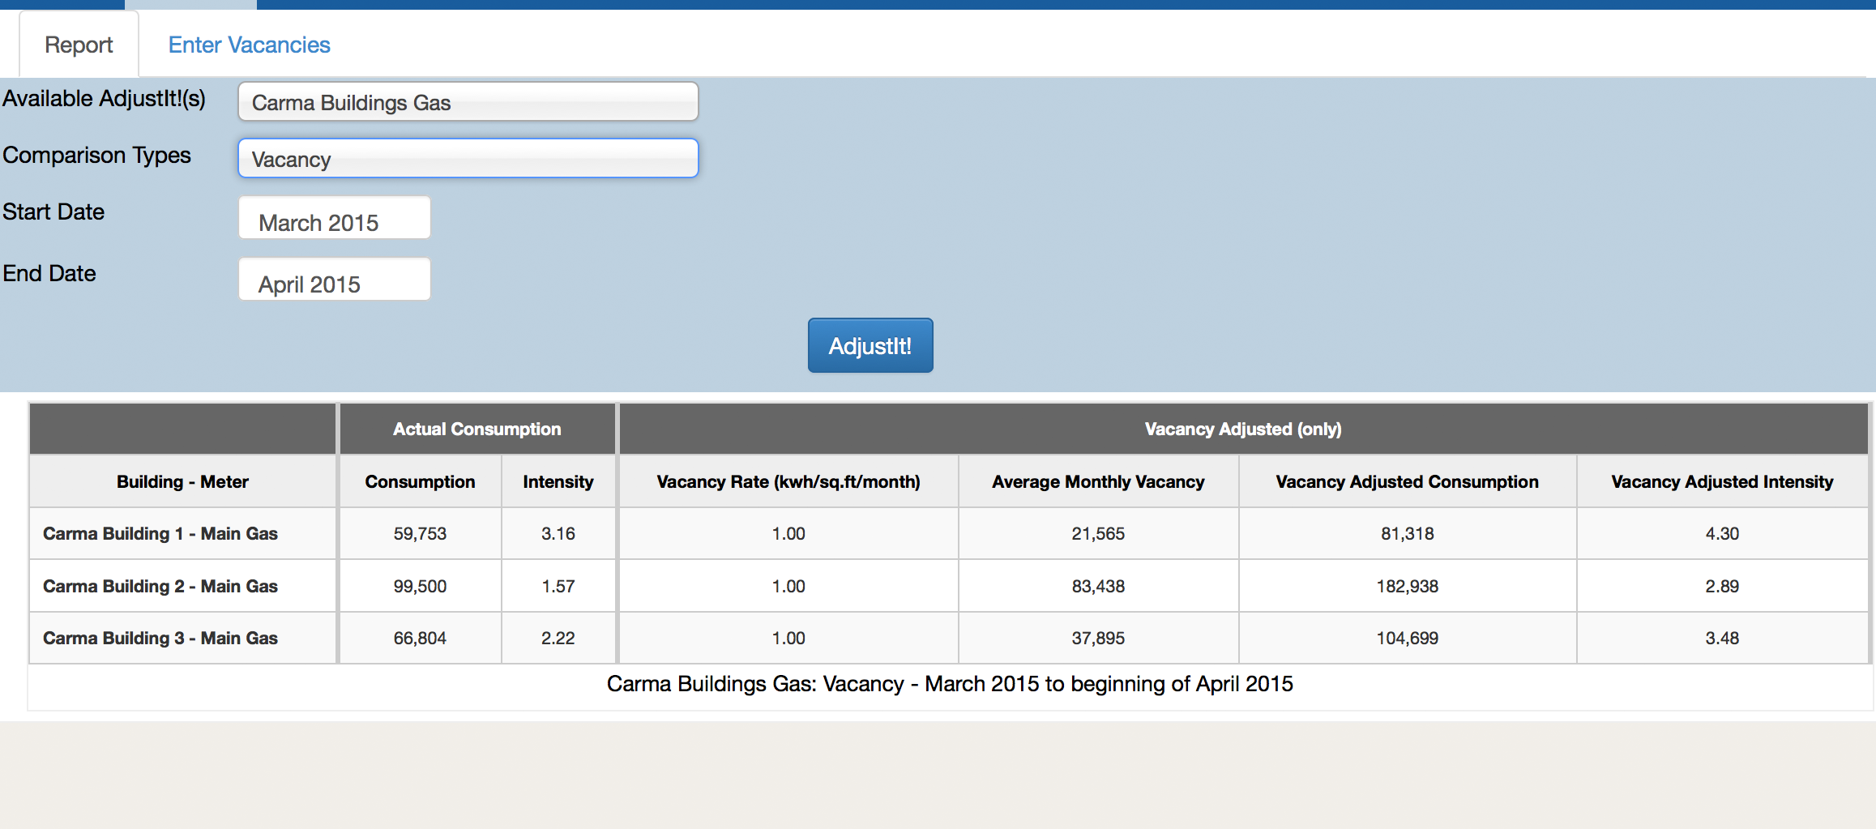1876x829 pixels.
Task: Select the Consumption column header
Action: tap(420, 481)
